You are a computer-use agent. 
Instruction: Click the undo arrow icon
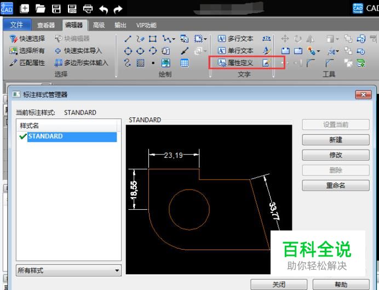[x=104, y=8]
